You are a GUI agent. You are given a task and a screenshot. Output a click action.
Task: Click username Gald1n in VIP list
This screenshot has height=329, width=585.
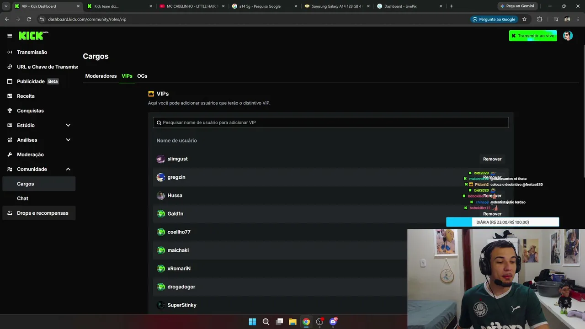[x=175, y=214]
